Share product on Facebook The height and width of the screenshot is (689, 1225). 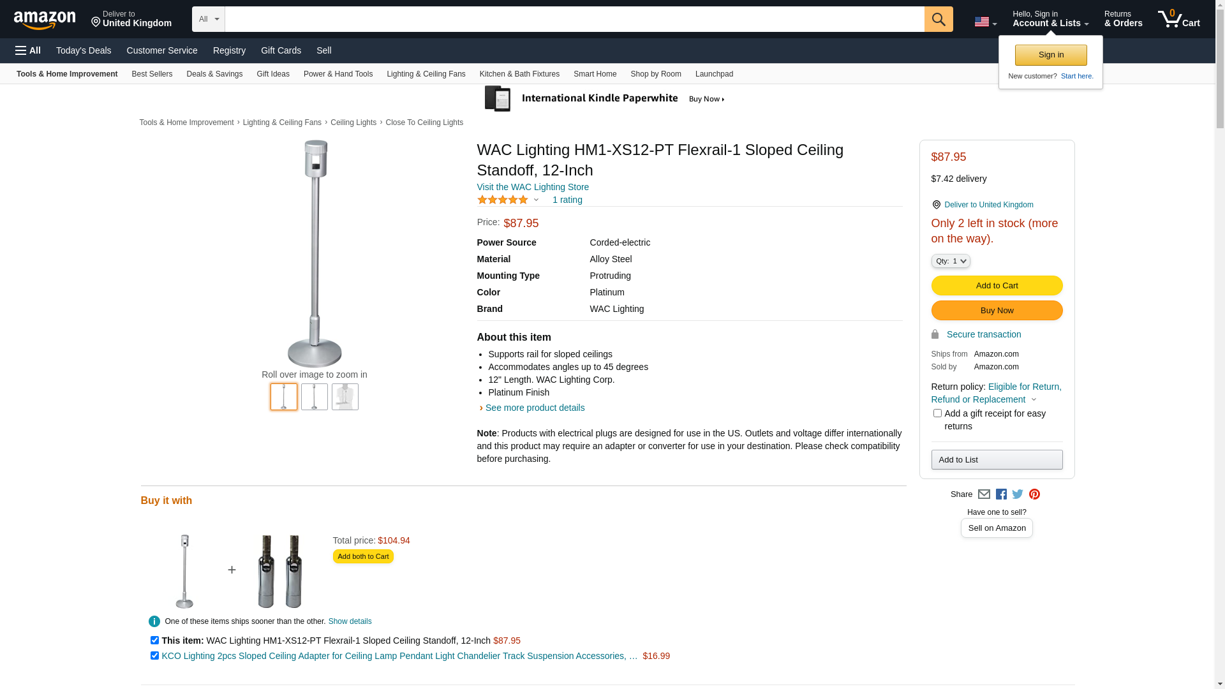1001,494
